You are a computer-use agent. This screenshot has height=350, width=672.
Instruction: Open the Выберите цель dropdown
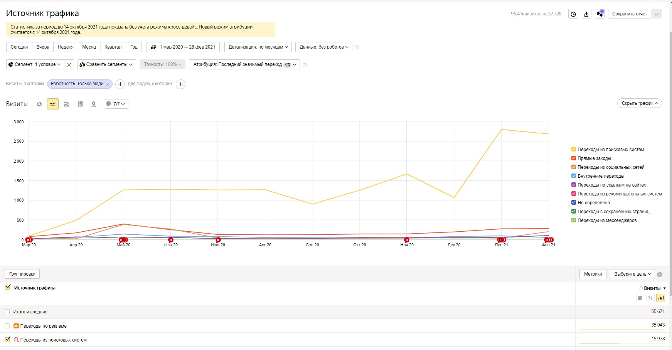coord(632,274)
